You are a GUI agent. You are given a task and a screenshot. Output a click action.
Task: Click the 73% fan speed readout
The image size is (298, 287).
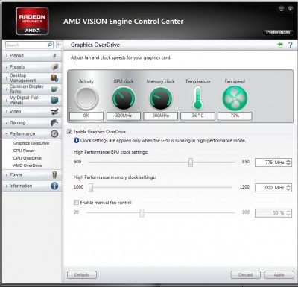point(235,116)
